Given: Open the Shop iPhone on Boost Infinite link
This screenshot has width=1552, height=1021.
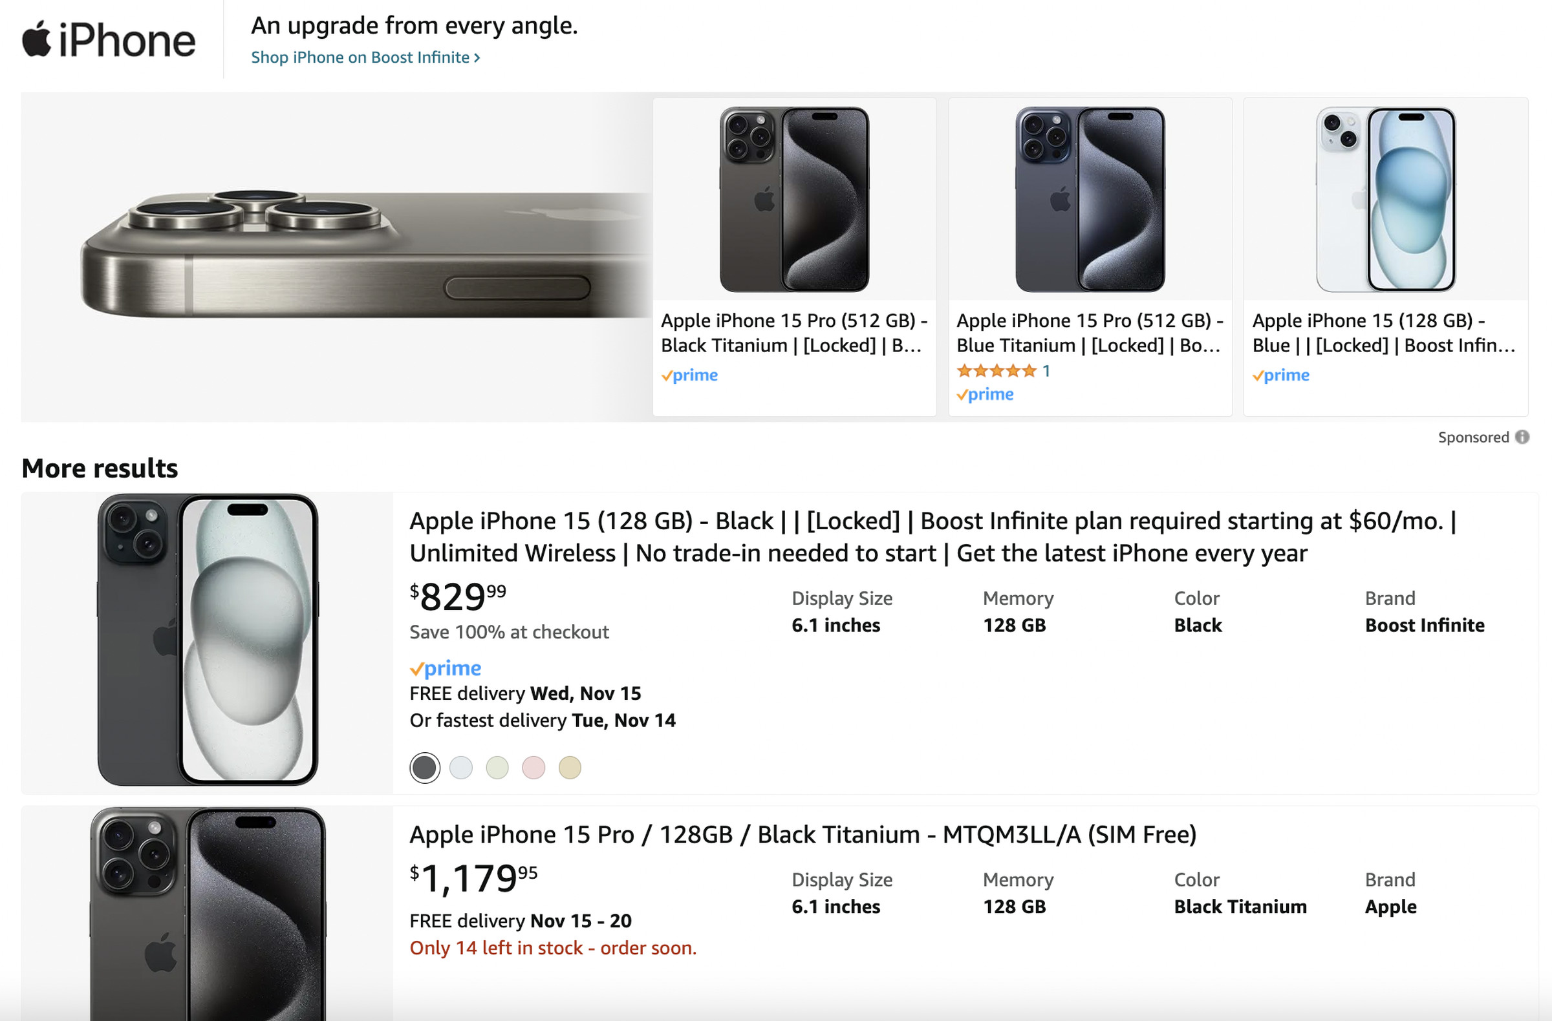Looking at the screenshot, I should point(365,58).
